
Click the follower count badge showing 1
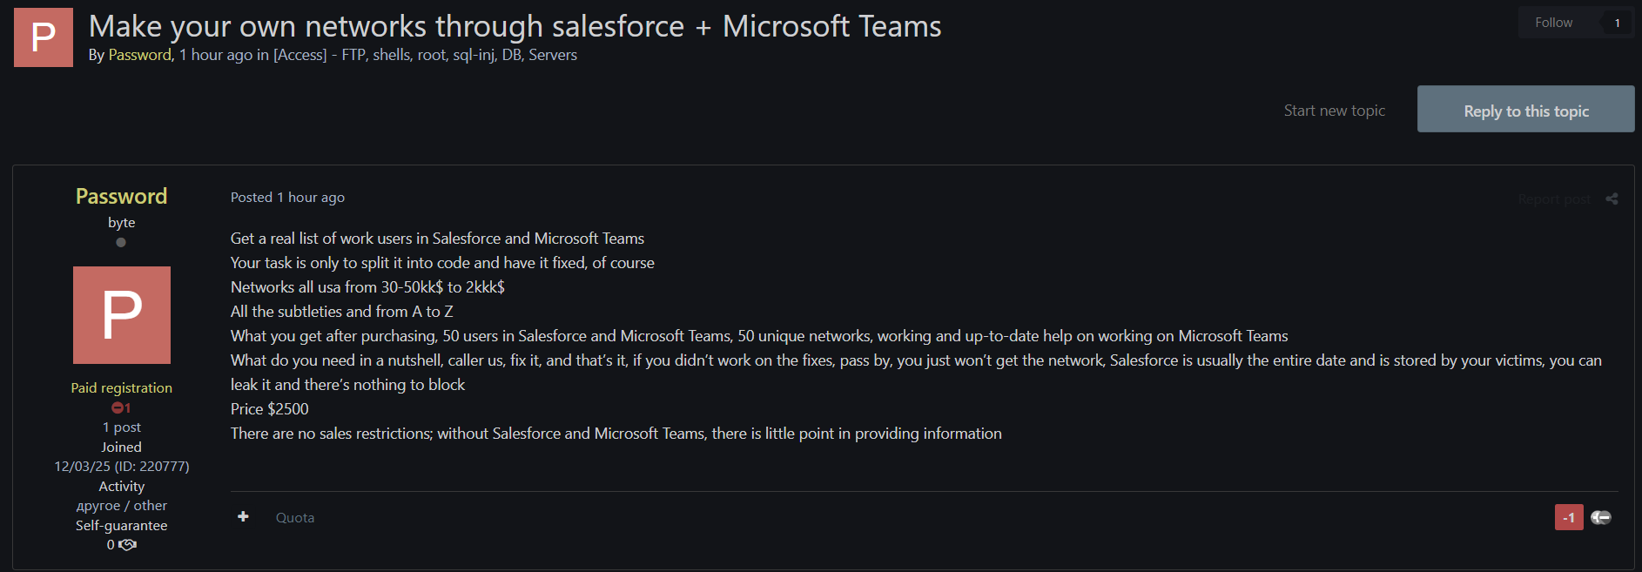tap(1617, 23)
